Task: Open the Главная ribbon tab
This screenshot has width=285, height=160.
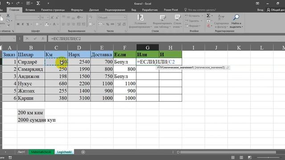Action: [x=14, y=10]
